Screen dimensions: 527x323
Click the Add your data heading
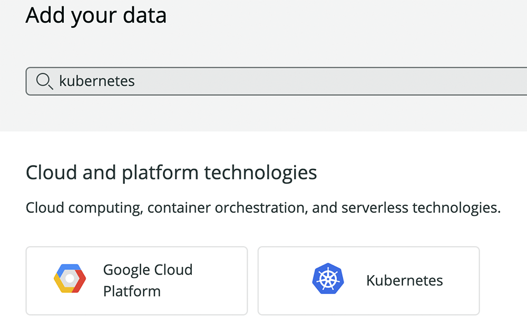(x=96, y=16)
